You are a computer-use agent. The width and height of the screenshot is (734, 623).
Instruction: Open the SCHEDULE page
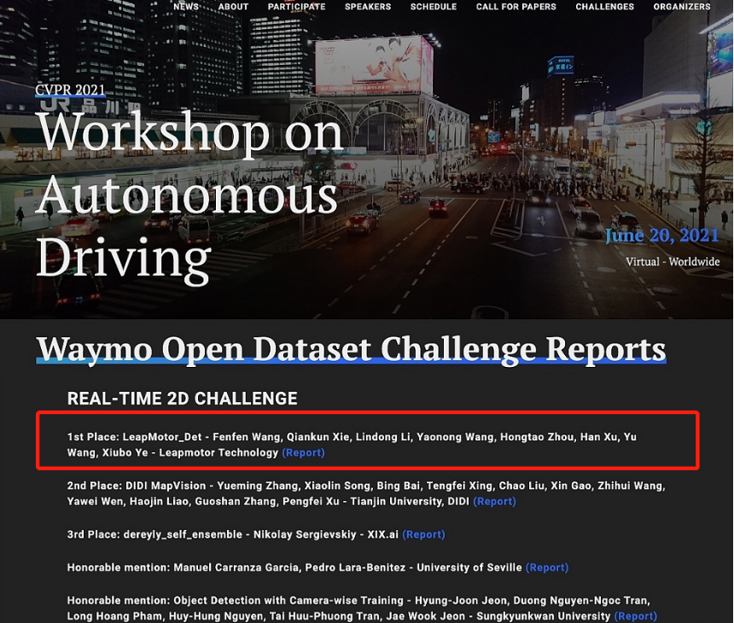pos(434,7)
